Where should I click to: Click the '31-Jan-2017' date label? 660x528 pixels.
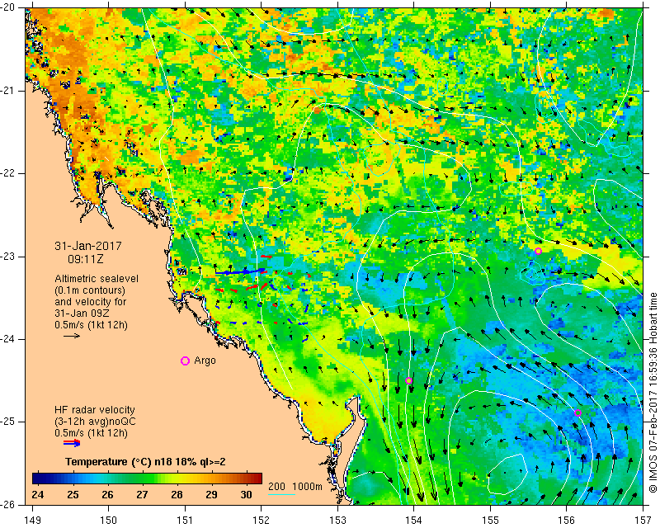tap(88, 246)
